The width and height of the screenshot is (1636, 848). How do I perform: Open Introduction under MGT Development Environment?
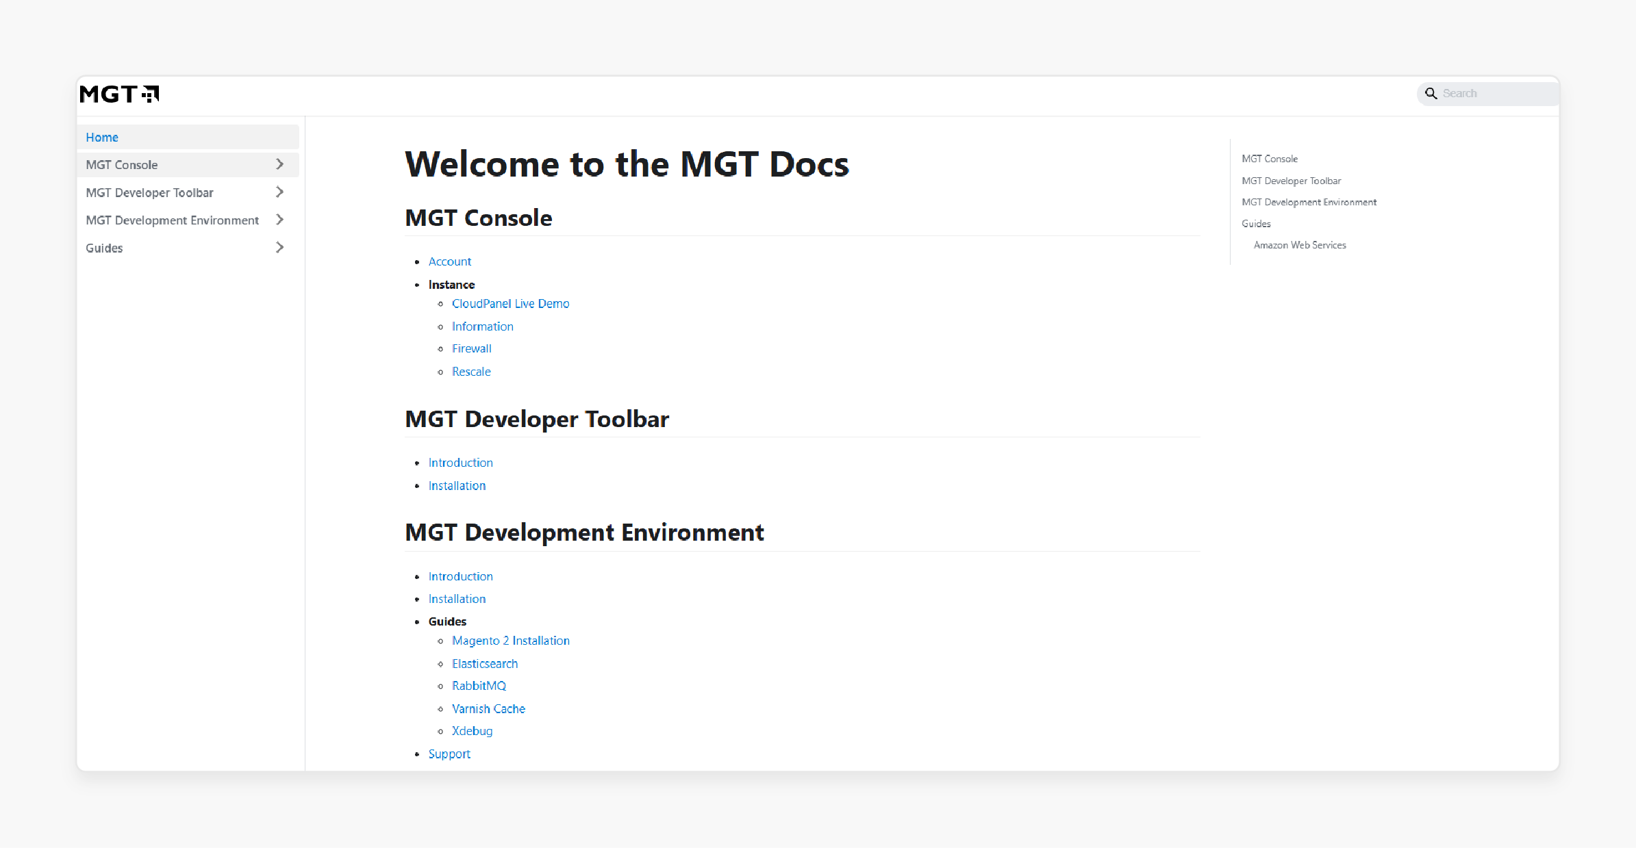[x=460, y=576]
